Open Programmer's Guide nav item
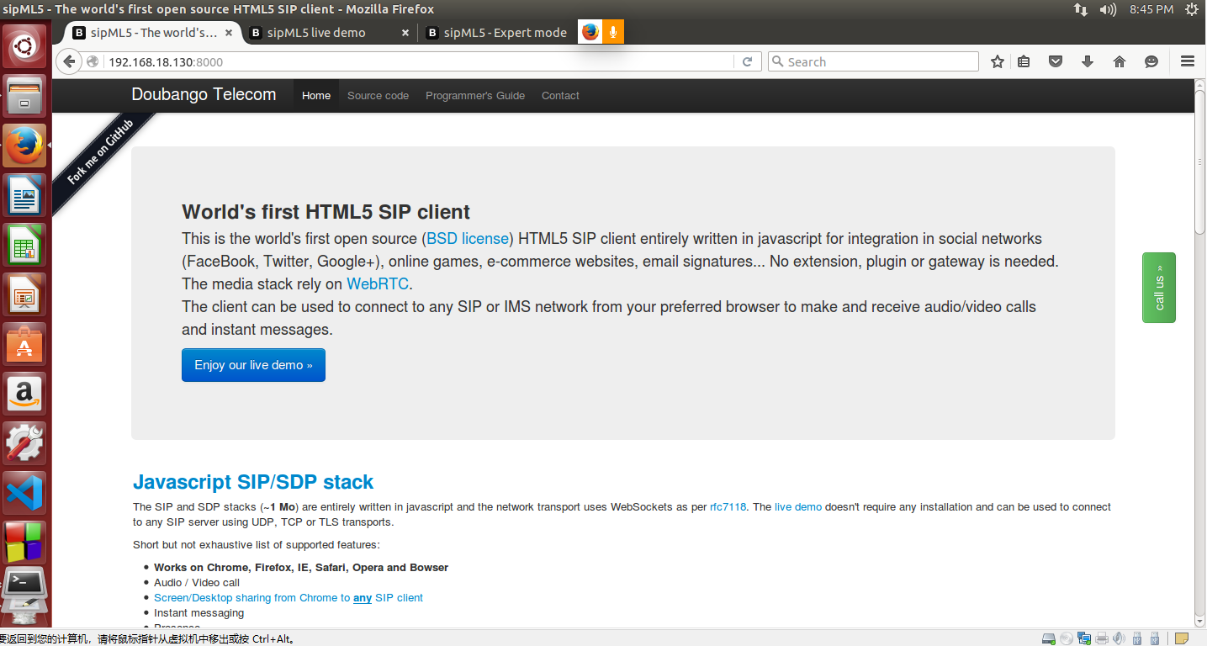 [475, 96]
